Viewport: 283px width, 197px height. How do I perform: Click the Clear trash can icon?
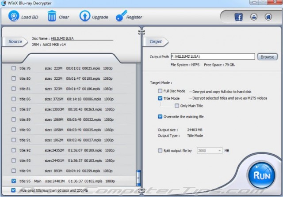52,16
